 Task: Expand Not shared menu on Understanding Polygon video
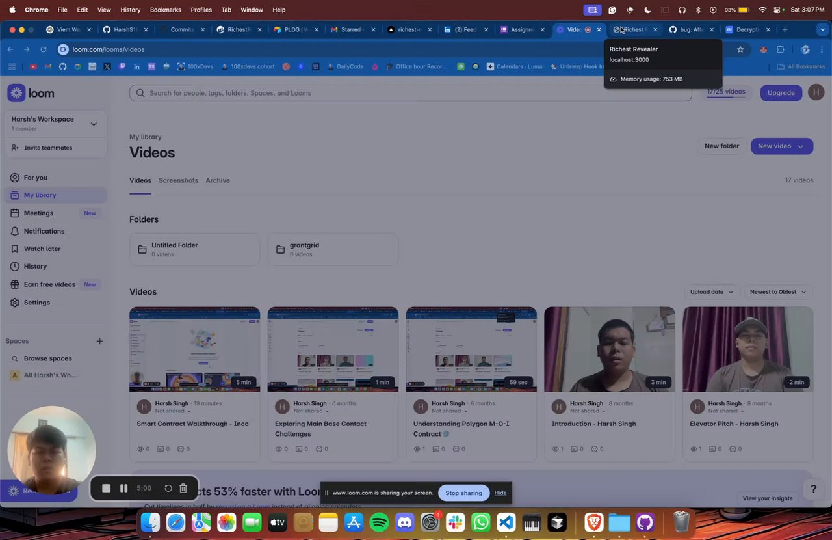(450, 411)
